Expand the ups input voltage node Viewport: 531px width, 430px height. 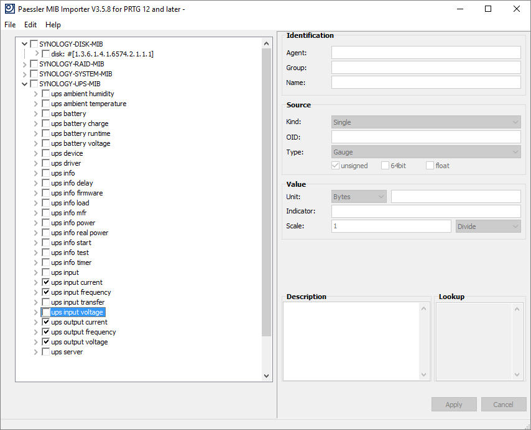(x=36, y=312)
